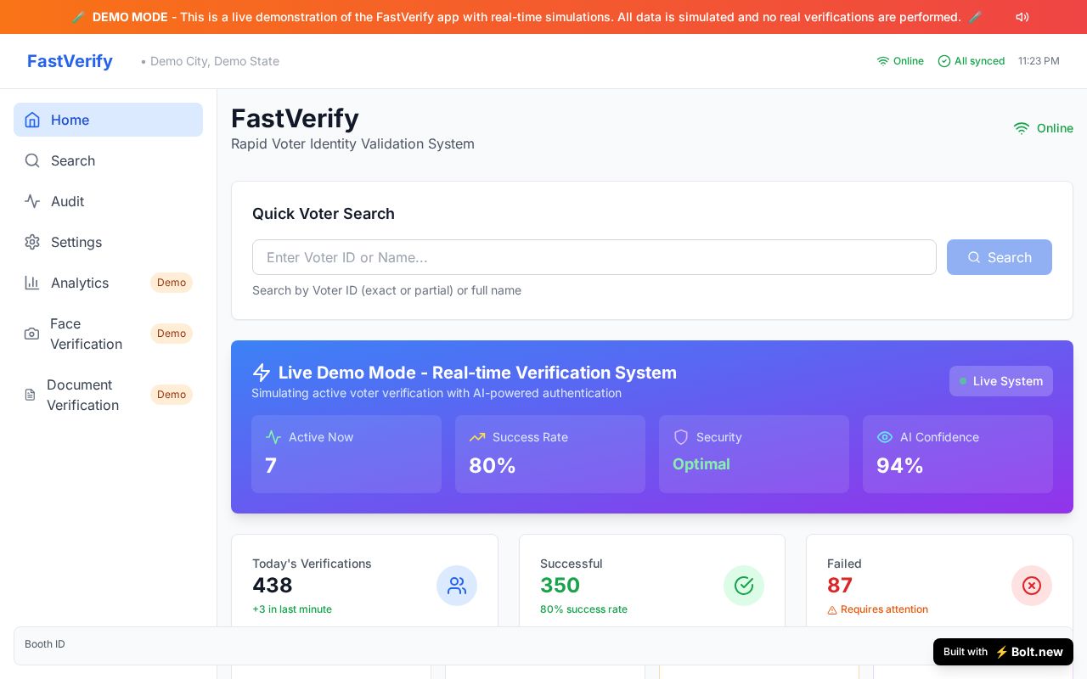Screen dimensions: 1087x679
Task: Open Analytics demo section
Action: pos(108,283)
